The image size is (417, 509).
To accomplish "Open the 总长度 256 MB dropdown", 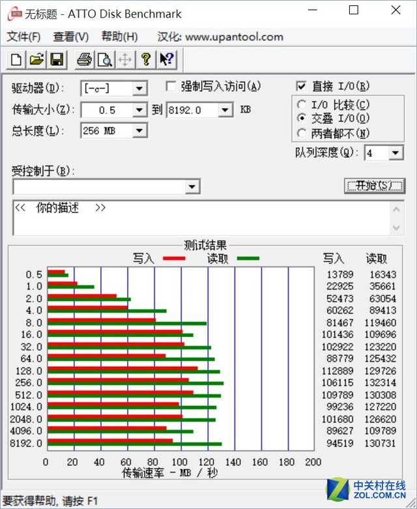I will click(139, 131).
